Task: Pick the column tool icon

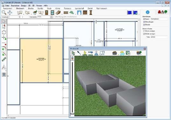Action: [x=91, y=13]
